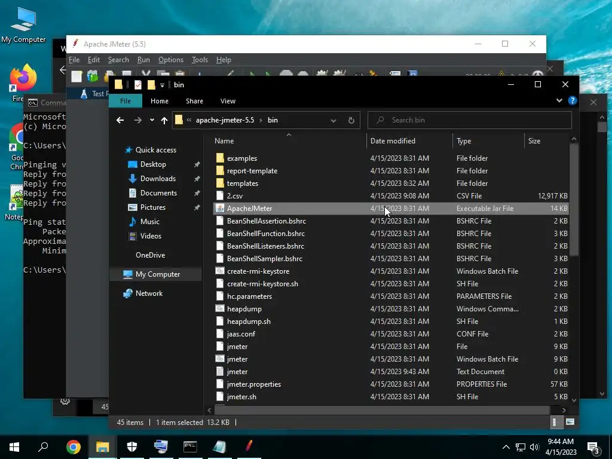Show hidden system tray icons
Screen dimensions: 612x459
[x=506, y=447]
